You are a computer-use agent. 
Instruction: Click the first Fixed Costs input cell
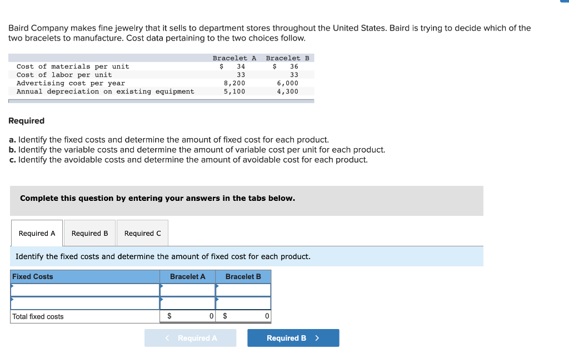(x=83, y=290)
